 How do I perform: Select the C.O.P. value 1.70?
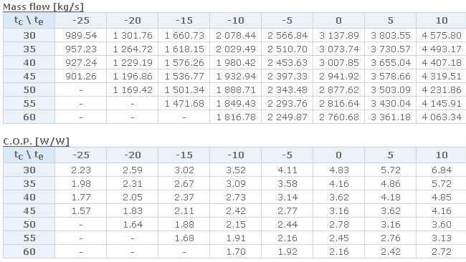click(236, 251)
